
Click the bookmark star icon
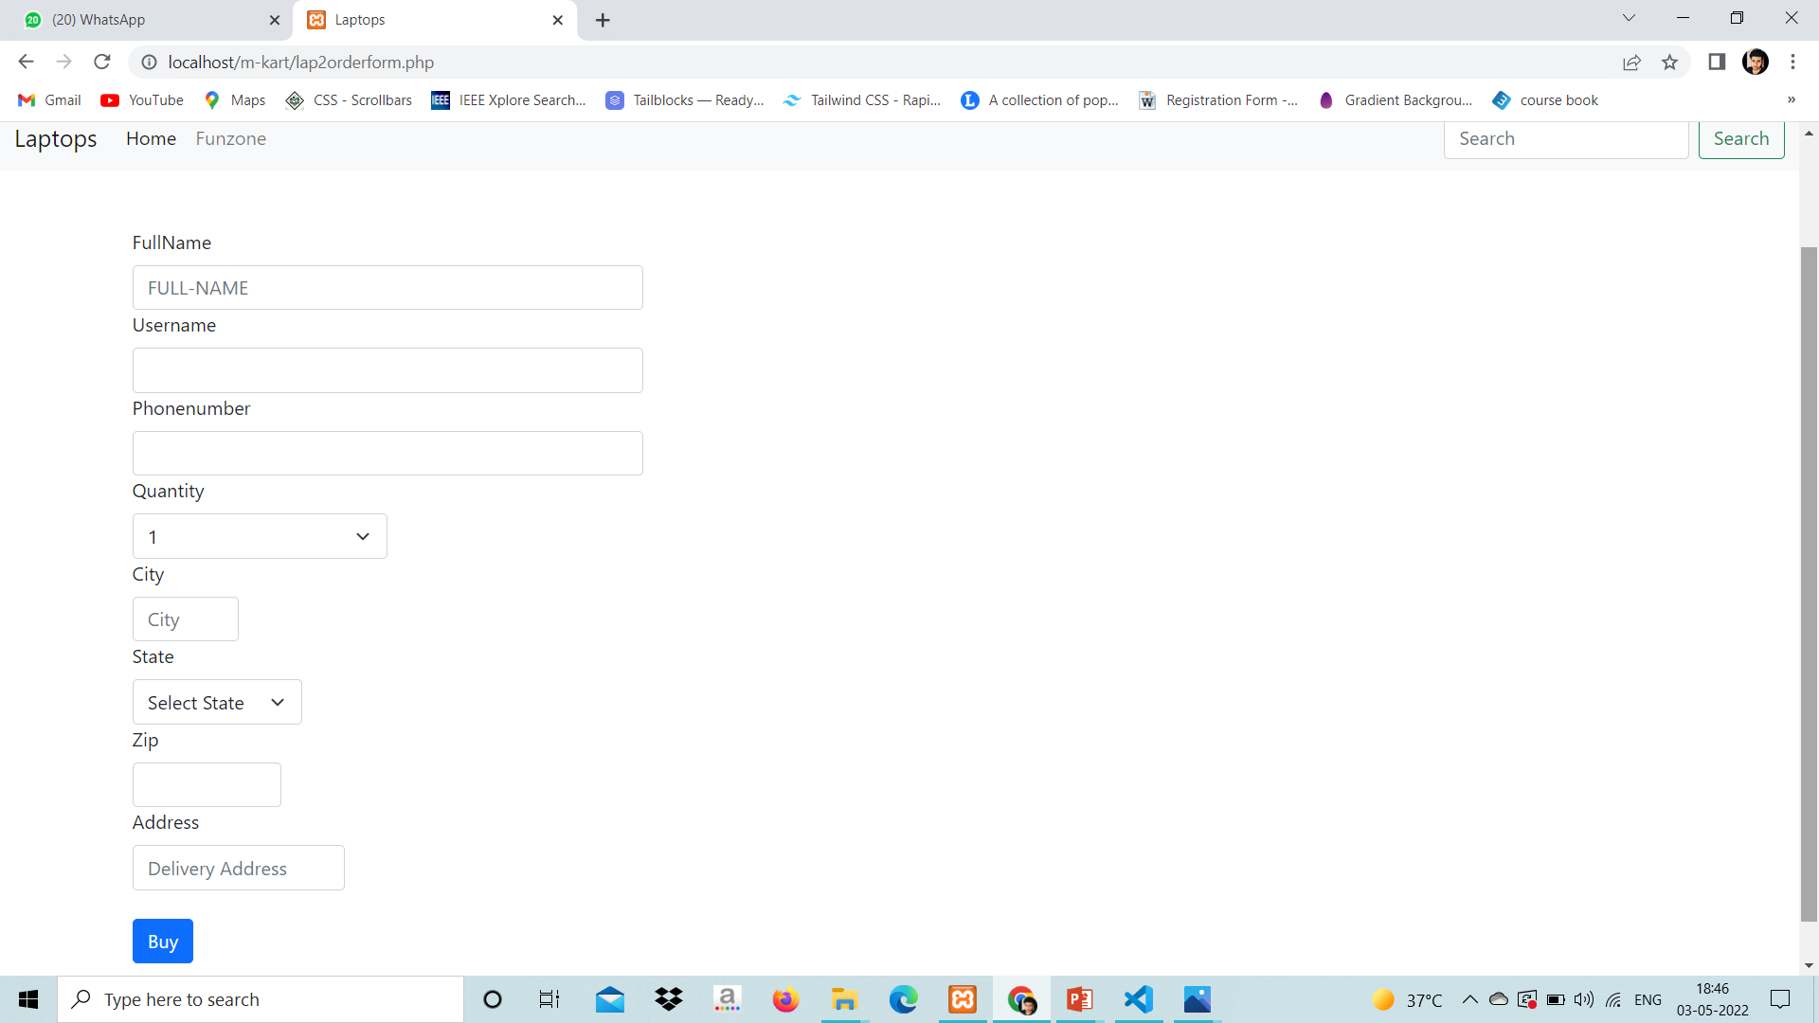1670,62
